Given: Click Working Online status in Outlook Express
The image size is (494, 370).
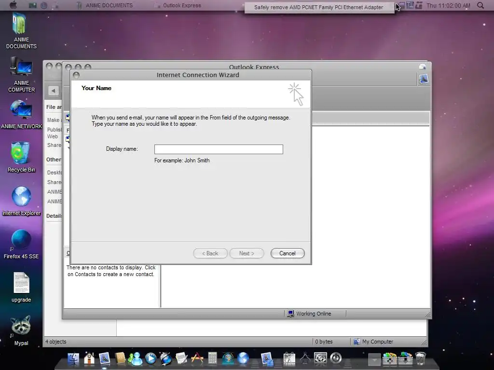Looking at the screenshot, I should tap(309, 314).
